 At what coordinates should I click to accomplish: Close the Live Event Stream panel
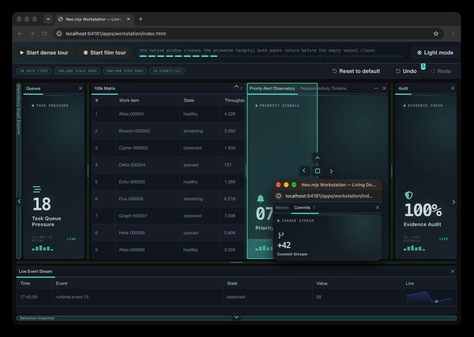453,271
